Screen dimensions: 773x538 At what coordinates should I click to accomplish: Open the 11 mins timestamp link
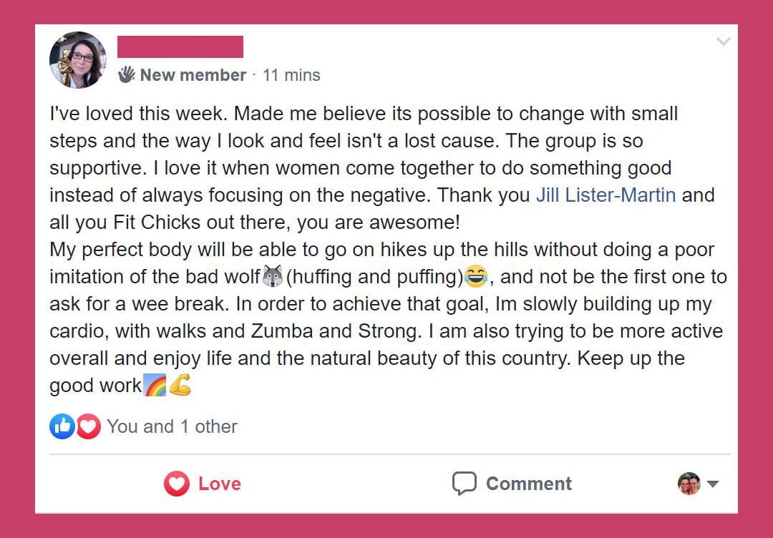tap(291, 75)
